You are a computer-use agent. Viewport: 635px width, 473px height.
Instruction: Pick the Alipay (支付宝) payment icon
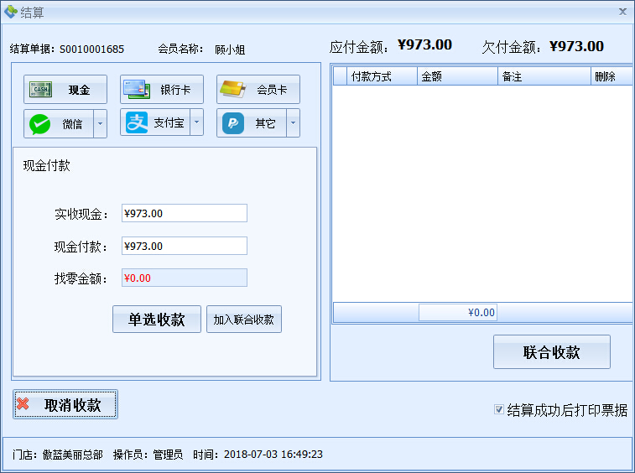[136, 123]
